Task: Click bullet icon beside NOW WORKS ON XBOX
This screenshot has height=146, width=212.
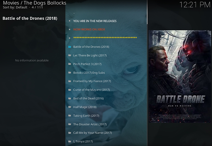Action: click(70, 29)
